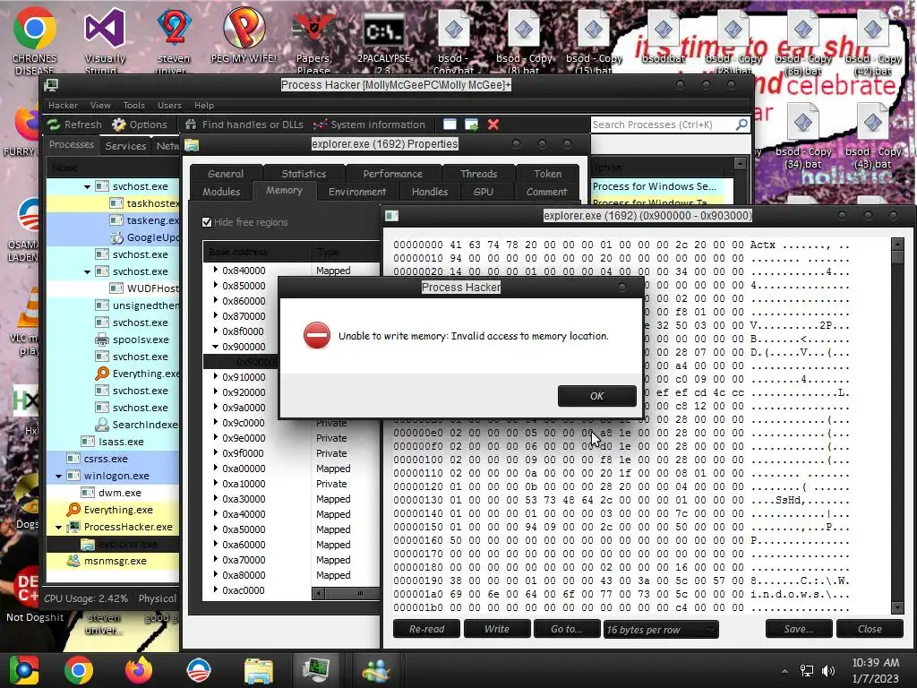This screenshot has width=917, height=688.
Task: Select the lsass.exe process row
Action: 113,442
